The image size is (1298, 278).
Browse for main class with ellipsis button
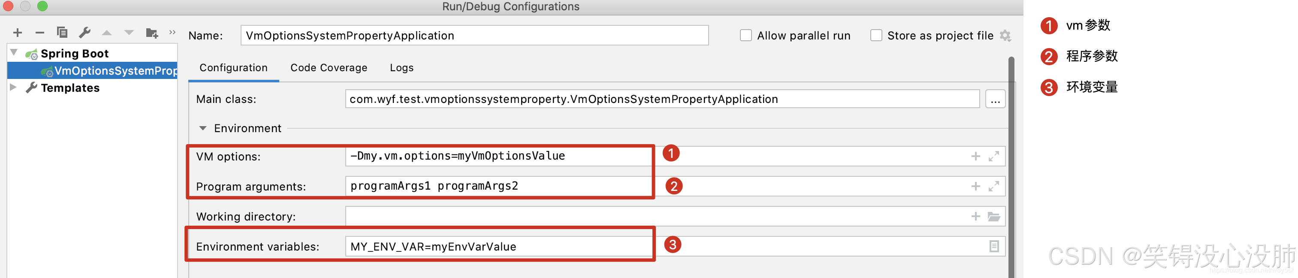coord(995,99)
